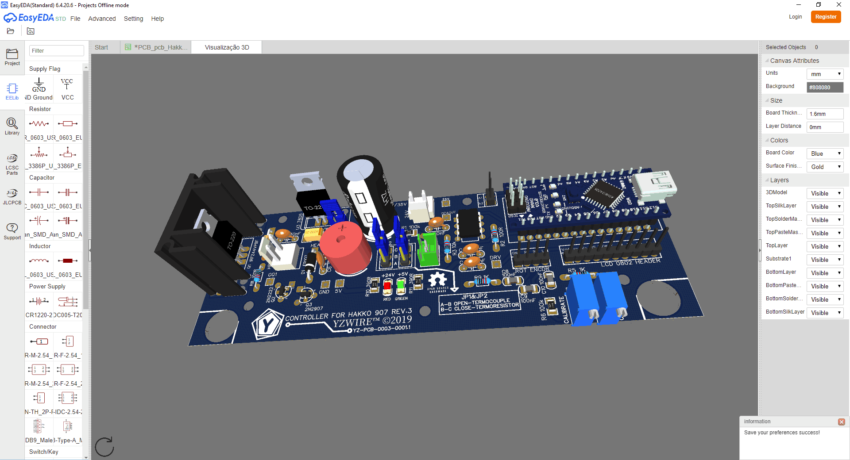850x460 pixels.
Task: Toggle TopPasteMask layer visibility dropdown
Action: (x=825, y=233)
